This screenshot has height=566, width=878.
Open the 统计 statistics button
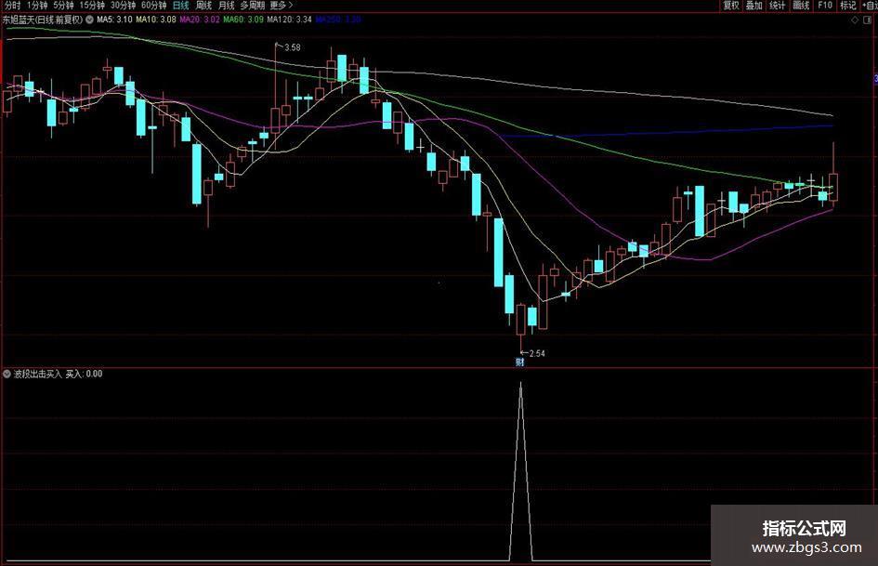[778, 5]
